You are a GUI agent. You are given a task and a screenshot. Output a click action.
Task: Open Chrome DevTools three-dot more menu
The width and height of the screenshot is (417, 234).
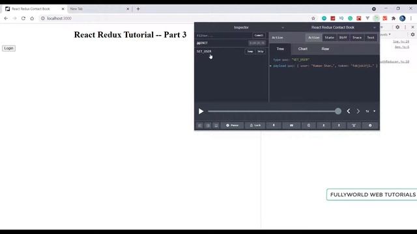point(405,27)
